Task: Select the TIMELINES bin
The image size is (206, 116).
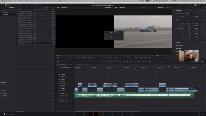Action: point(6,12)
